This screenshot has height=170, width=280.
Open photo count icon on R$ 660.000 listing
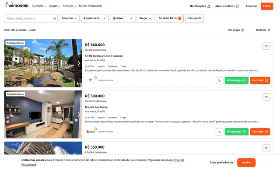click(10, 83)
